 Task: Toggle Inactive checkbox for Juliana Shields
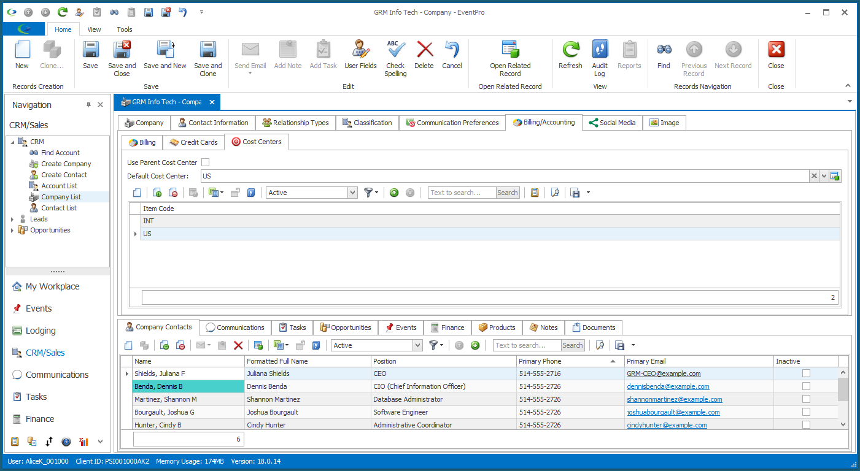tap(806, 373)
